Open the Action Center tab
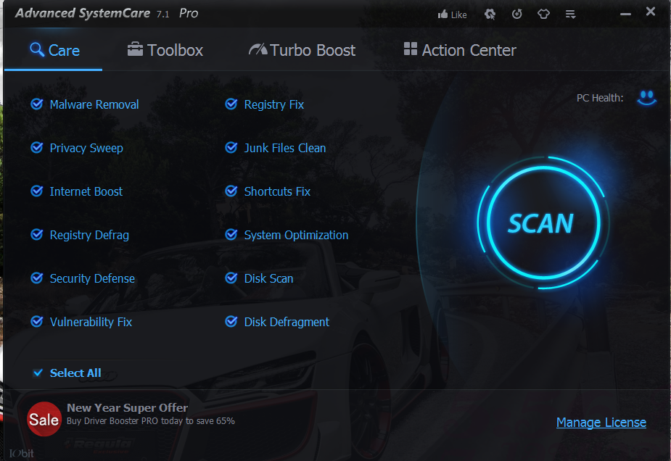 point(460,51)
